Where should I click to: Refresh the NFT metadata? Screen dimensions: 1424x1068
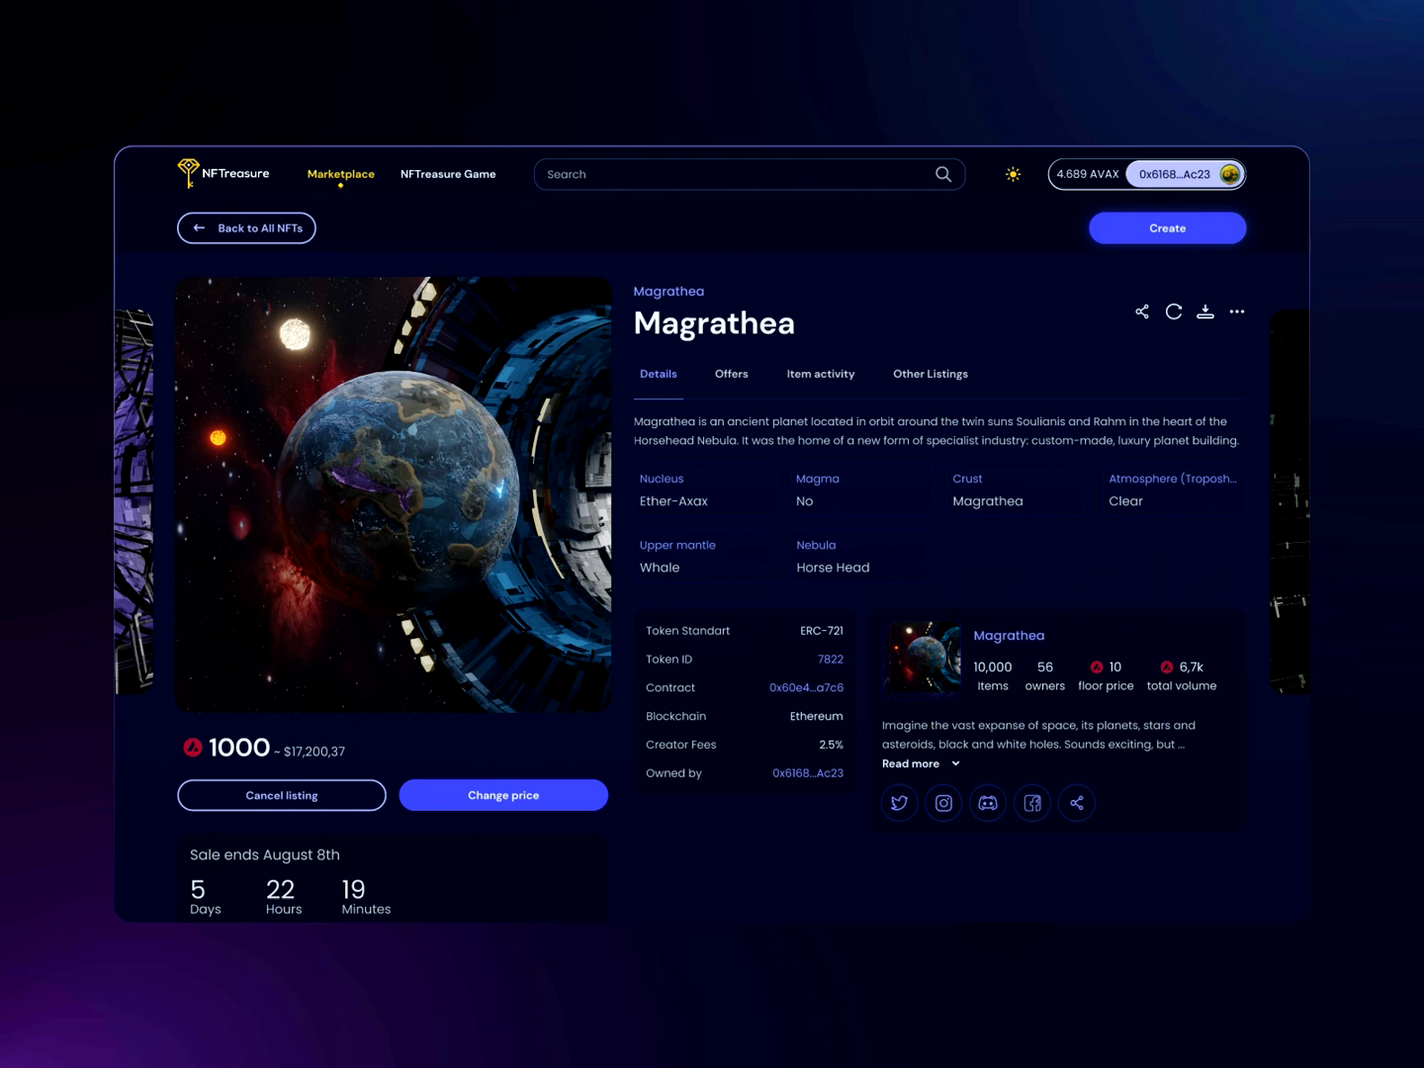pyautogui.click(x=1173, y=311)
